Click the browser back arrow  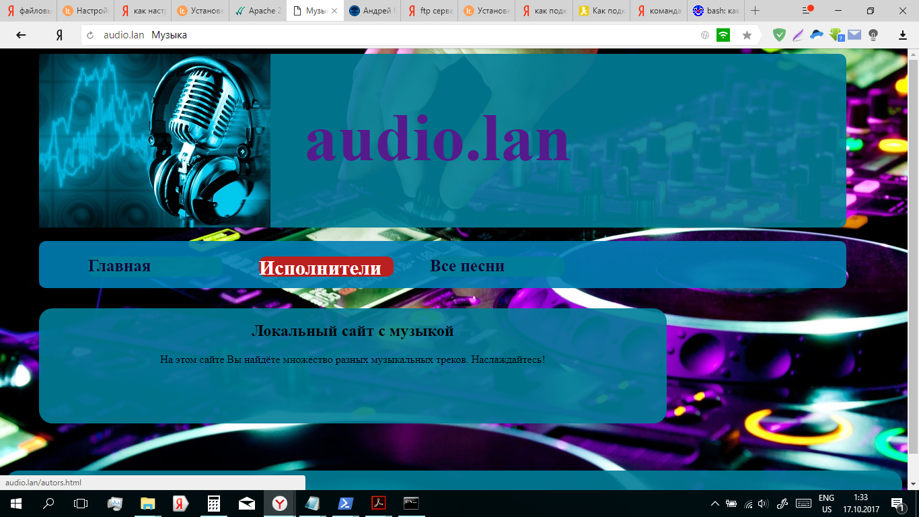point(21,35)
